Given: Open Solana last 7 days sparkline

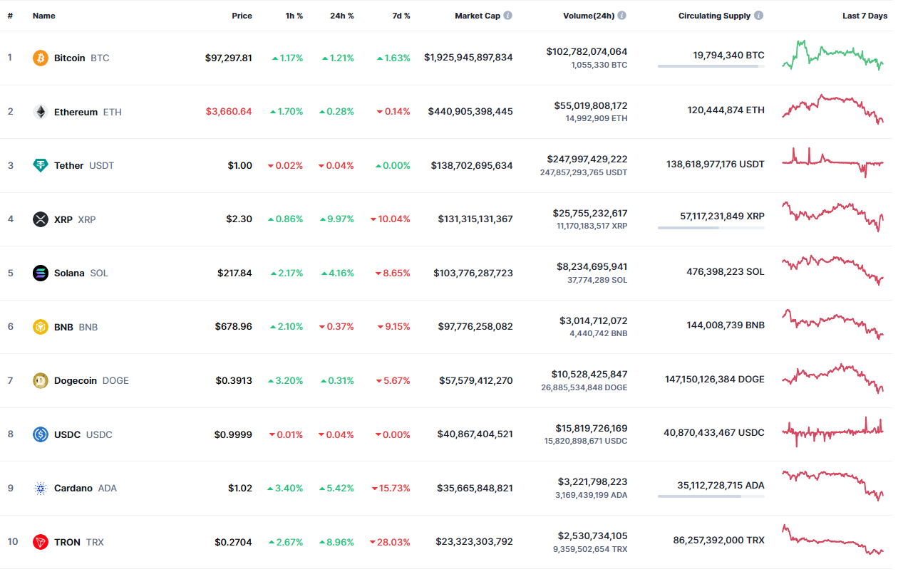Looking at the screenshot, I should [832, 270].
